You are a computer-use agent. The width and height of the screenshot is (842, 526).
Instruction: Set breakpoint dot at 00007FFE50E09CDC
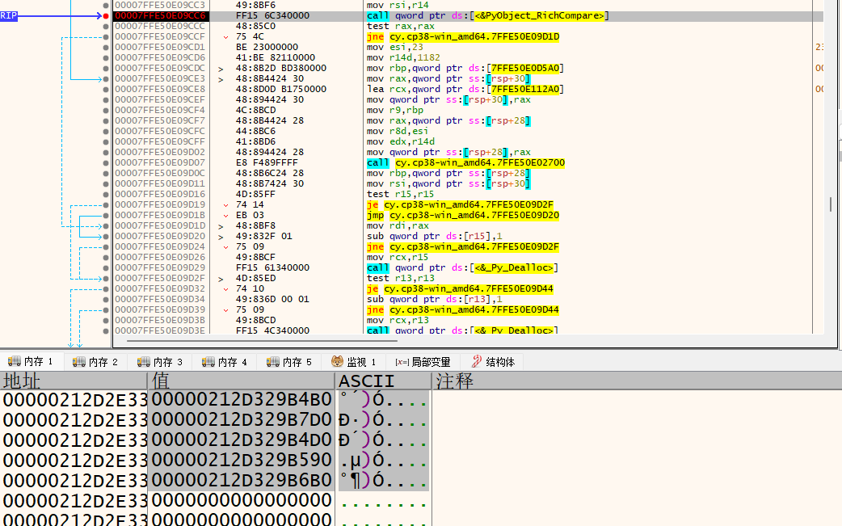click(106, 68)
